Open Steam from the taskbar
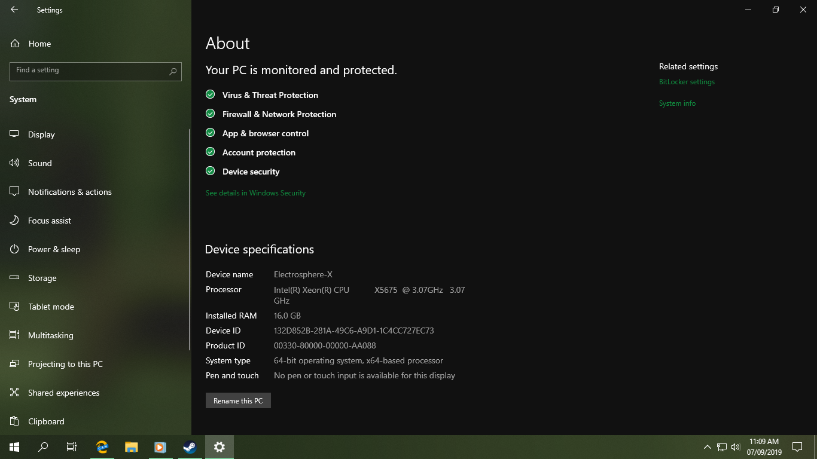This screenshot has width=817, height=459. coord(190,447)
